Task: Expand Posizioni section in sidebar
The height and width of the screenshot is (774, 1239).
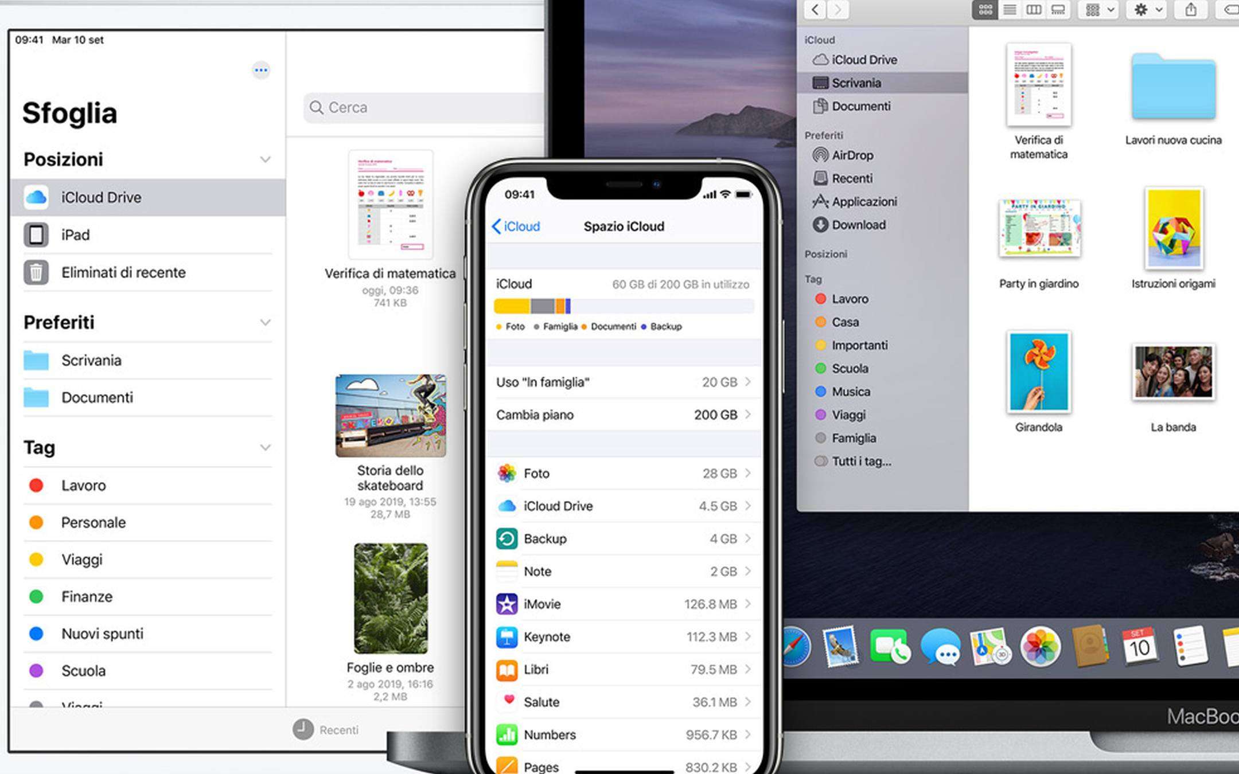Action: point(265,159)
